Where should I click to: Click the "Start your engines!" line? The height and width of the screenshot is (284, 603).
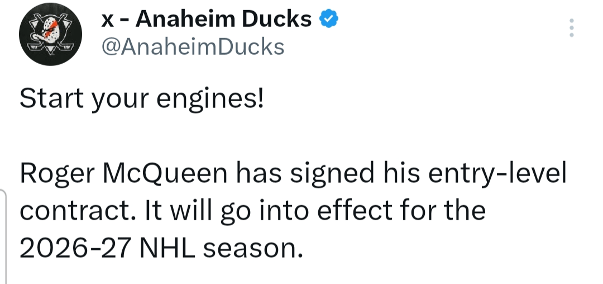point(142,100)
